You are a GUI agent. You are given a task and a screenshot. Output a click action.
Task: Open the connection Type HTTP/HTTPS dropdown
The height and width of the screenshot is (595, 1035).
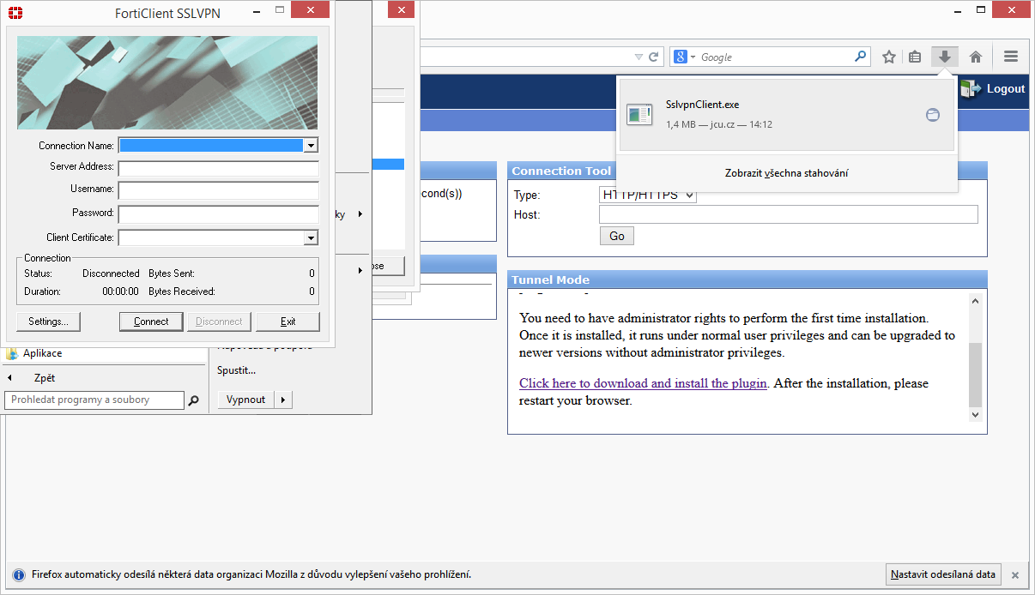[648, 195]
